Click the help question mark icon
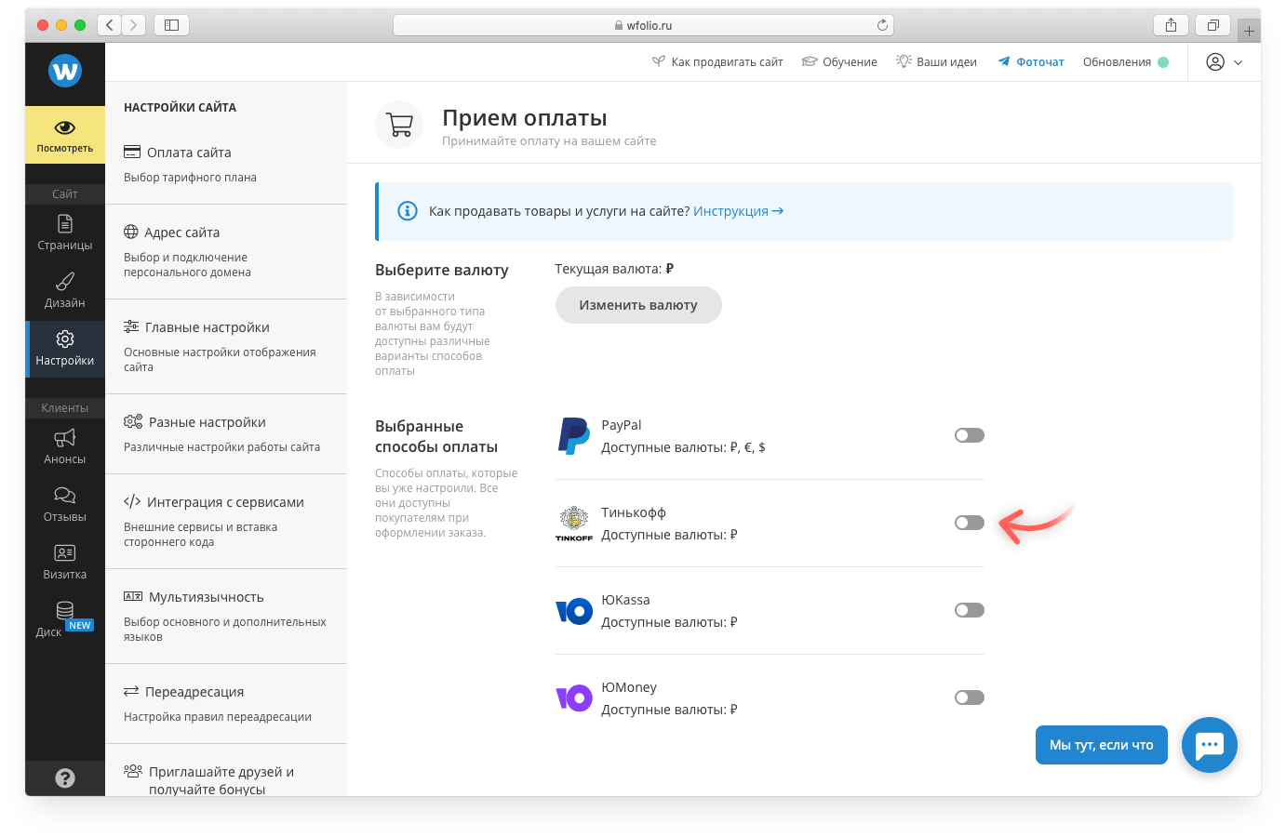This screenshot has height=837, width=1286. click(x=65, y=778)
